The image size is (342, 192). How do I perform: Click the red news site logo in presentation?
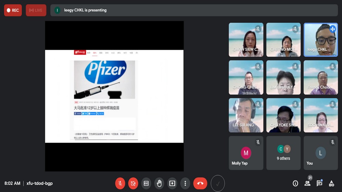[80, 52]
